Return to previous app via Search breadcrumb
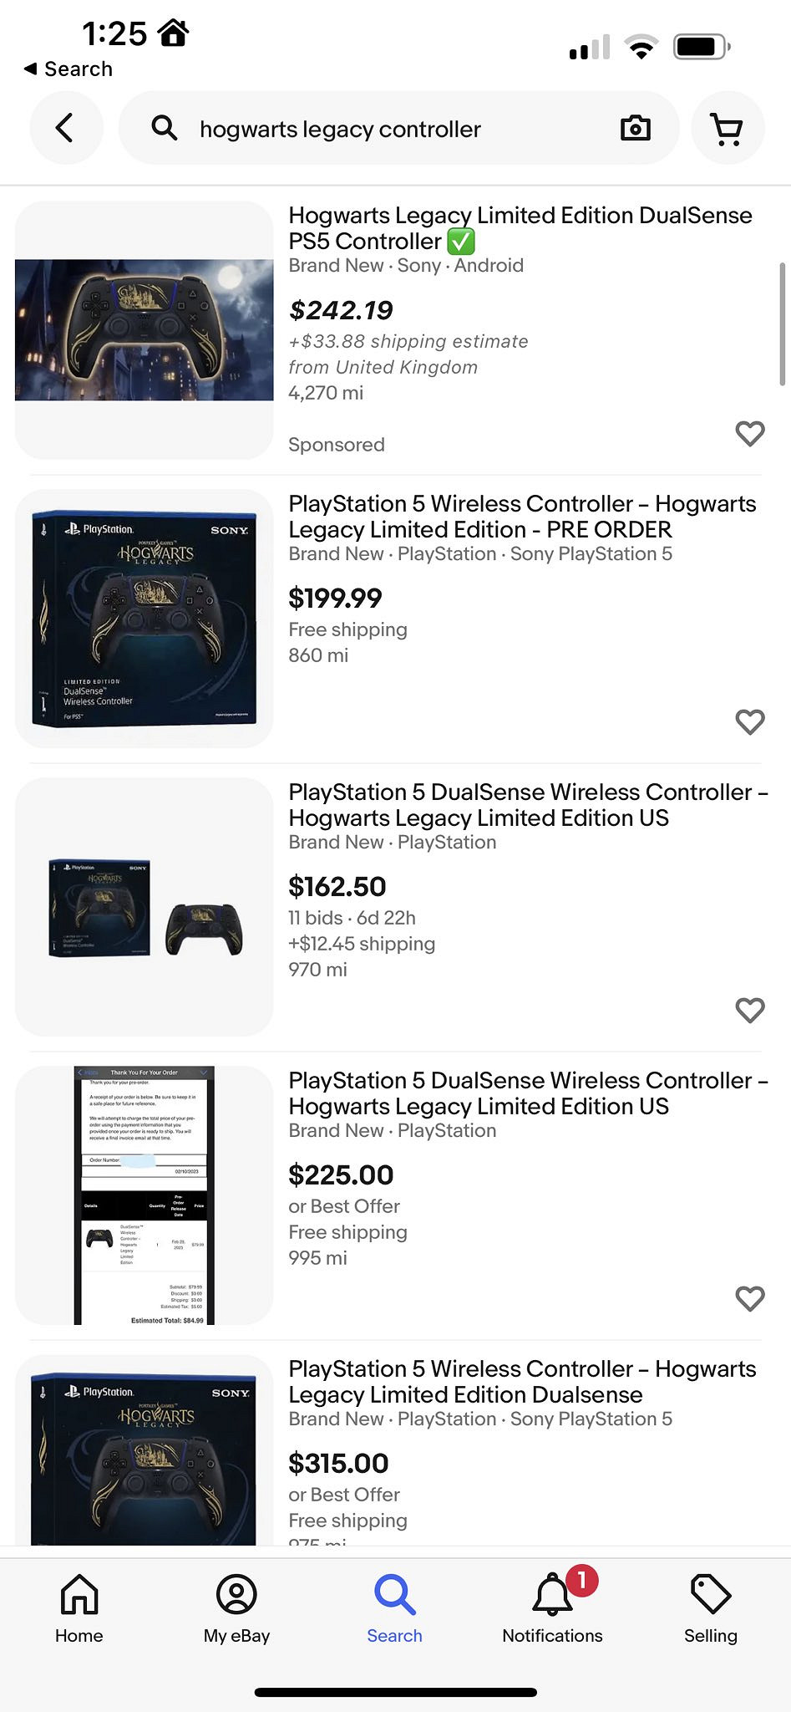791x1712 pixels. click(68, 69)
